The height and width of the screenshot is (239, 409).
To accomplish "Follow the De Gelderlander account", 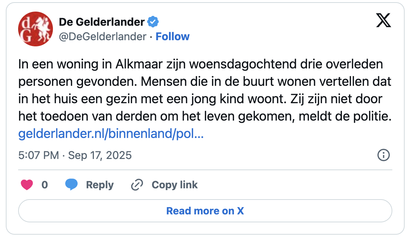I will click(173, 37).
